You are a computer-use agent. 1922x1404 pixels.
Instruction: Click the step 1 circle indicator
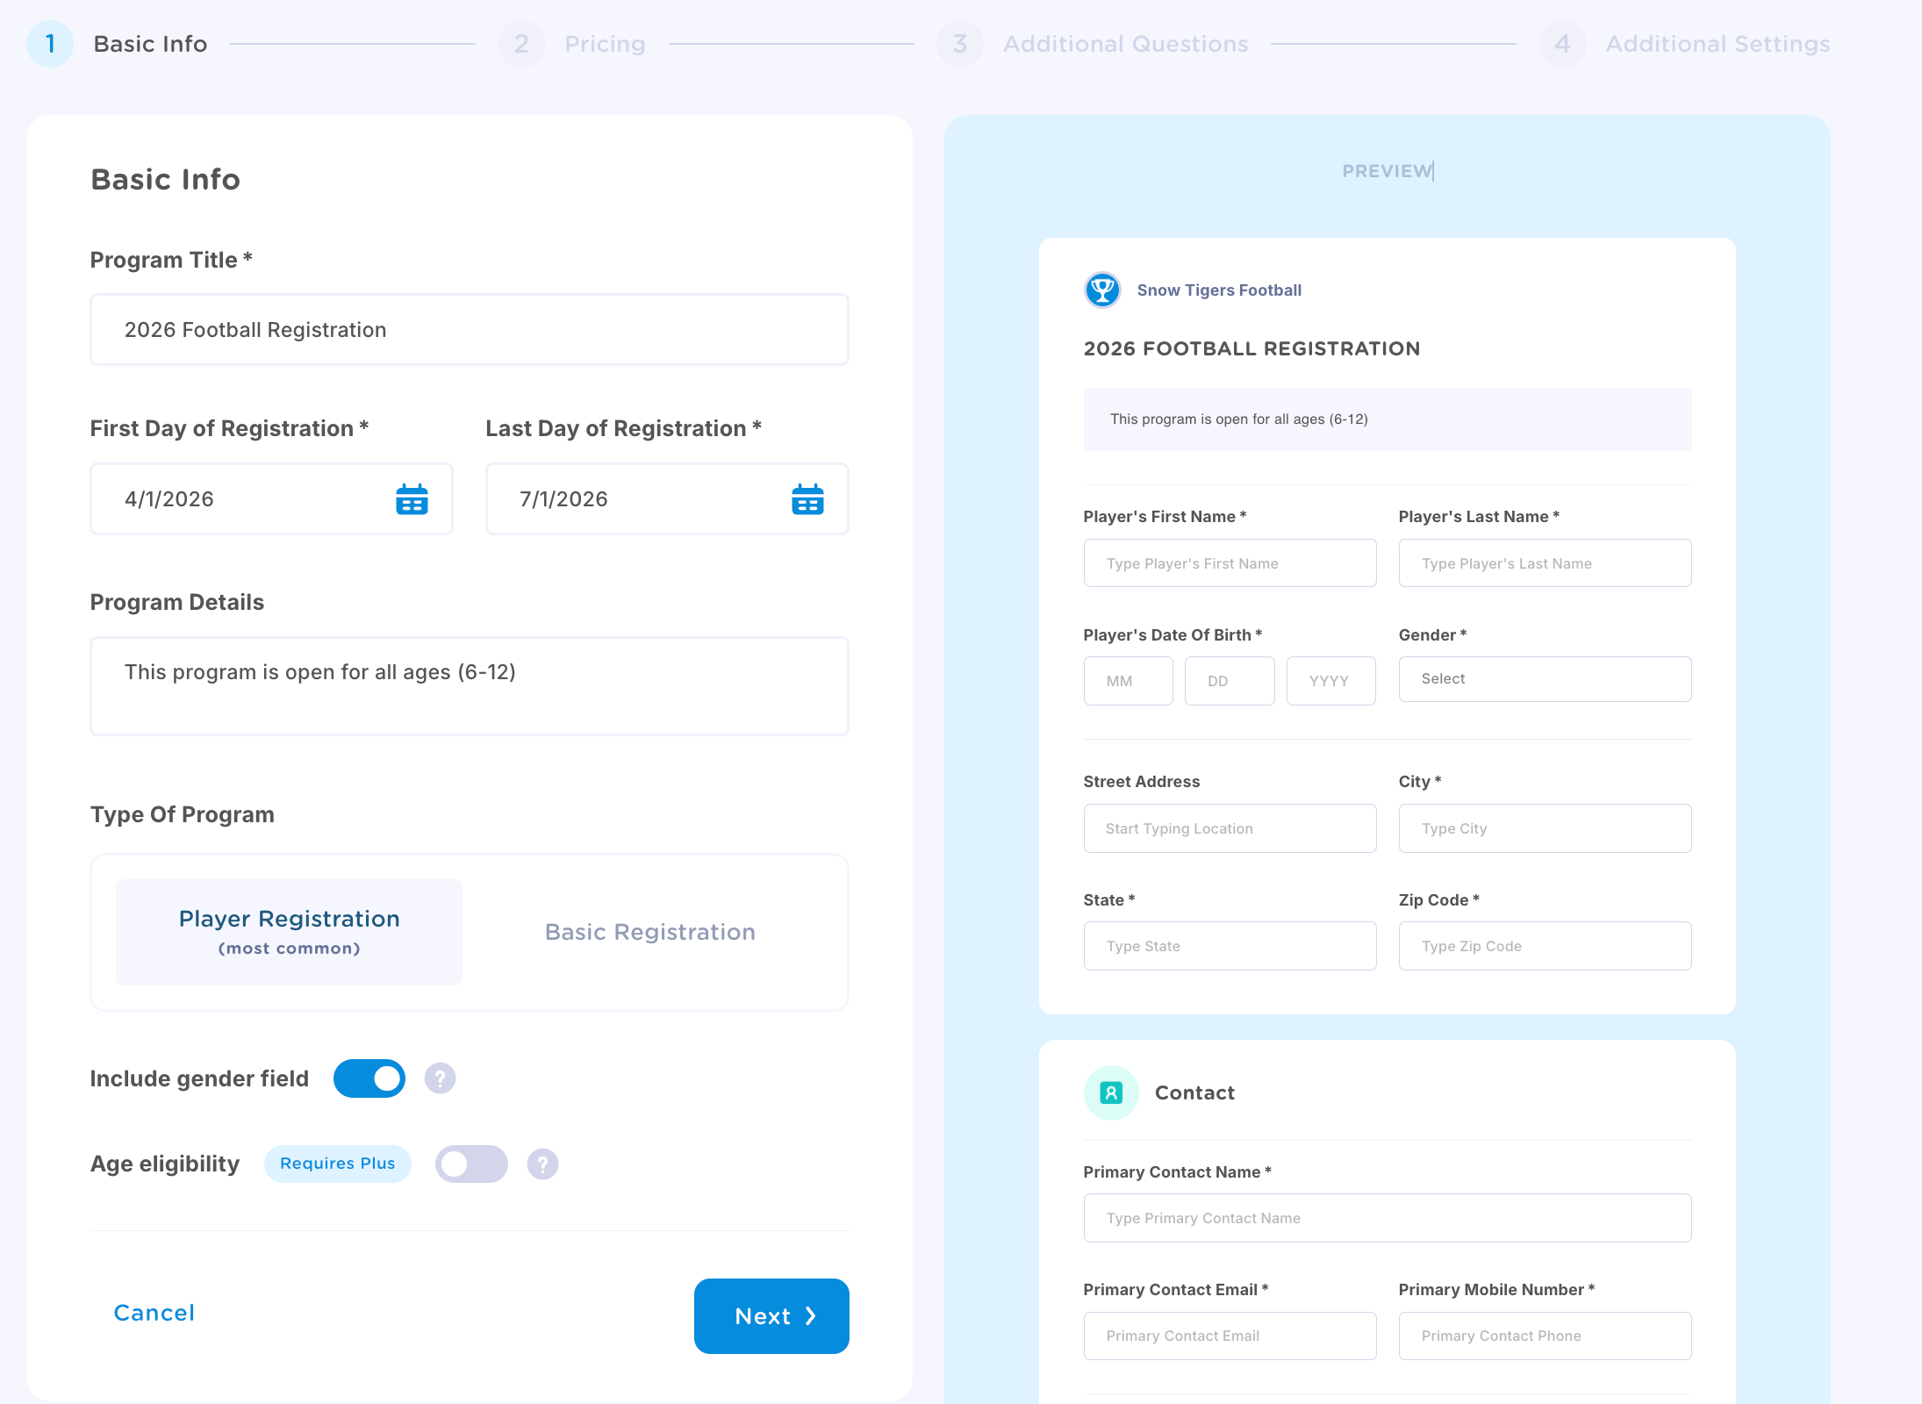click(x=50, y=44)
